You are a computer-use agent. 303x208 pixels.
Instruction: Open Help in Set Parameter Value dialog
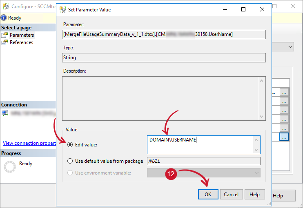click(x=254, y=194)
